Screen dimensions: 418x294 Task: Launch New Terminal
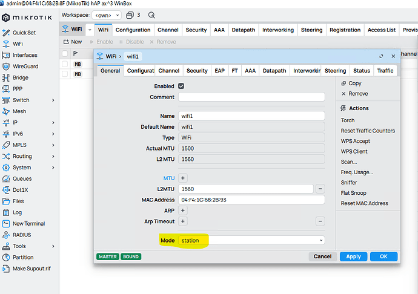click(x=24, y=224)
